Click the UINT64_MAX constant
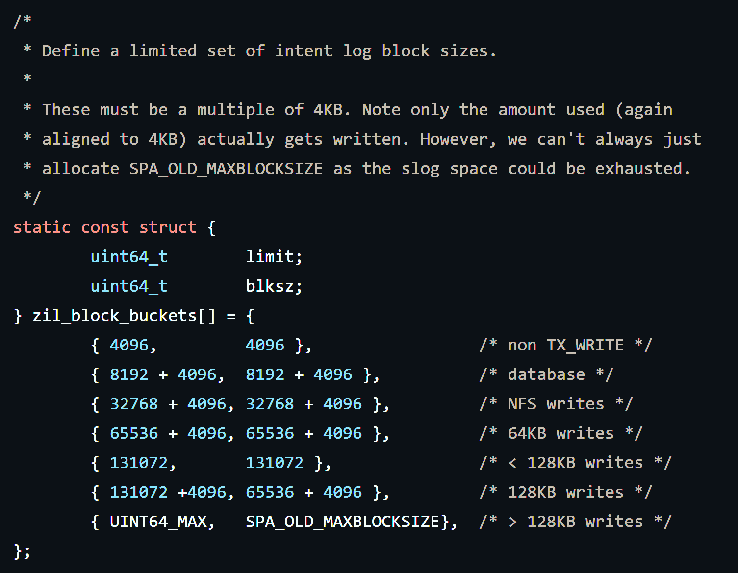The width and height of the screenshot is (738, 573). (158, 522)
